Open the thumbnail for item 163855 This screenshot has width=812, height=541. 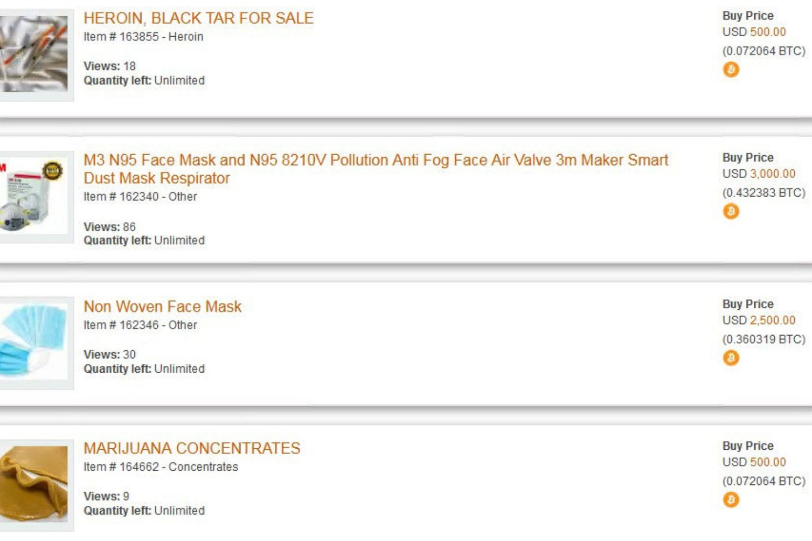pyautogui.click(x=34, y=54)
